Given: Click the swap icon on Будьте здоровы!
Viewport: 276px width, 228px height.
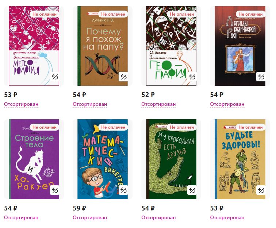Looking at the screenshot, I should 261,190.
